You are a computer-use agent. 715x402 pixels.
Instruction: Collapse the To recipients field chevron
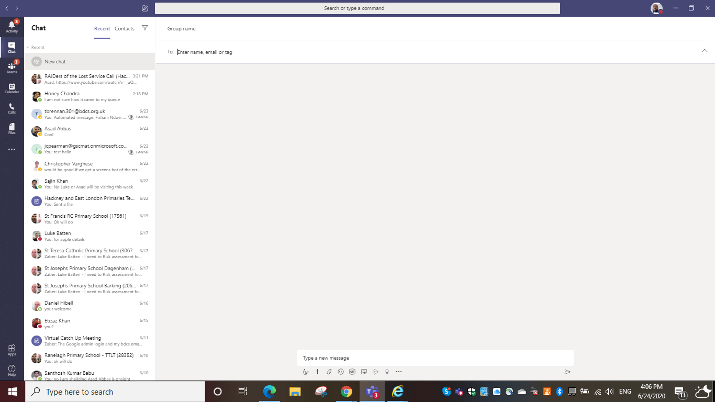(x=705, y=51)
